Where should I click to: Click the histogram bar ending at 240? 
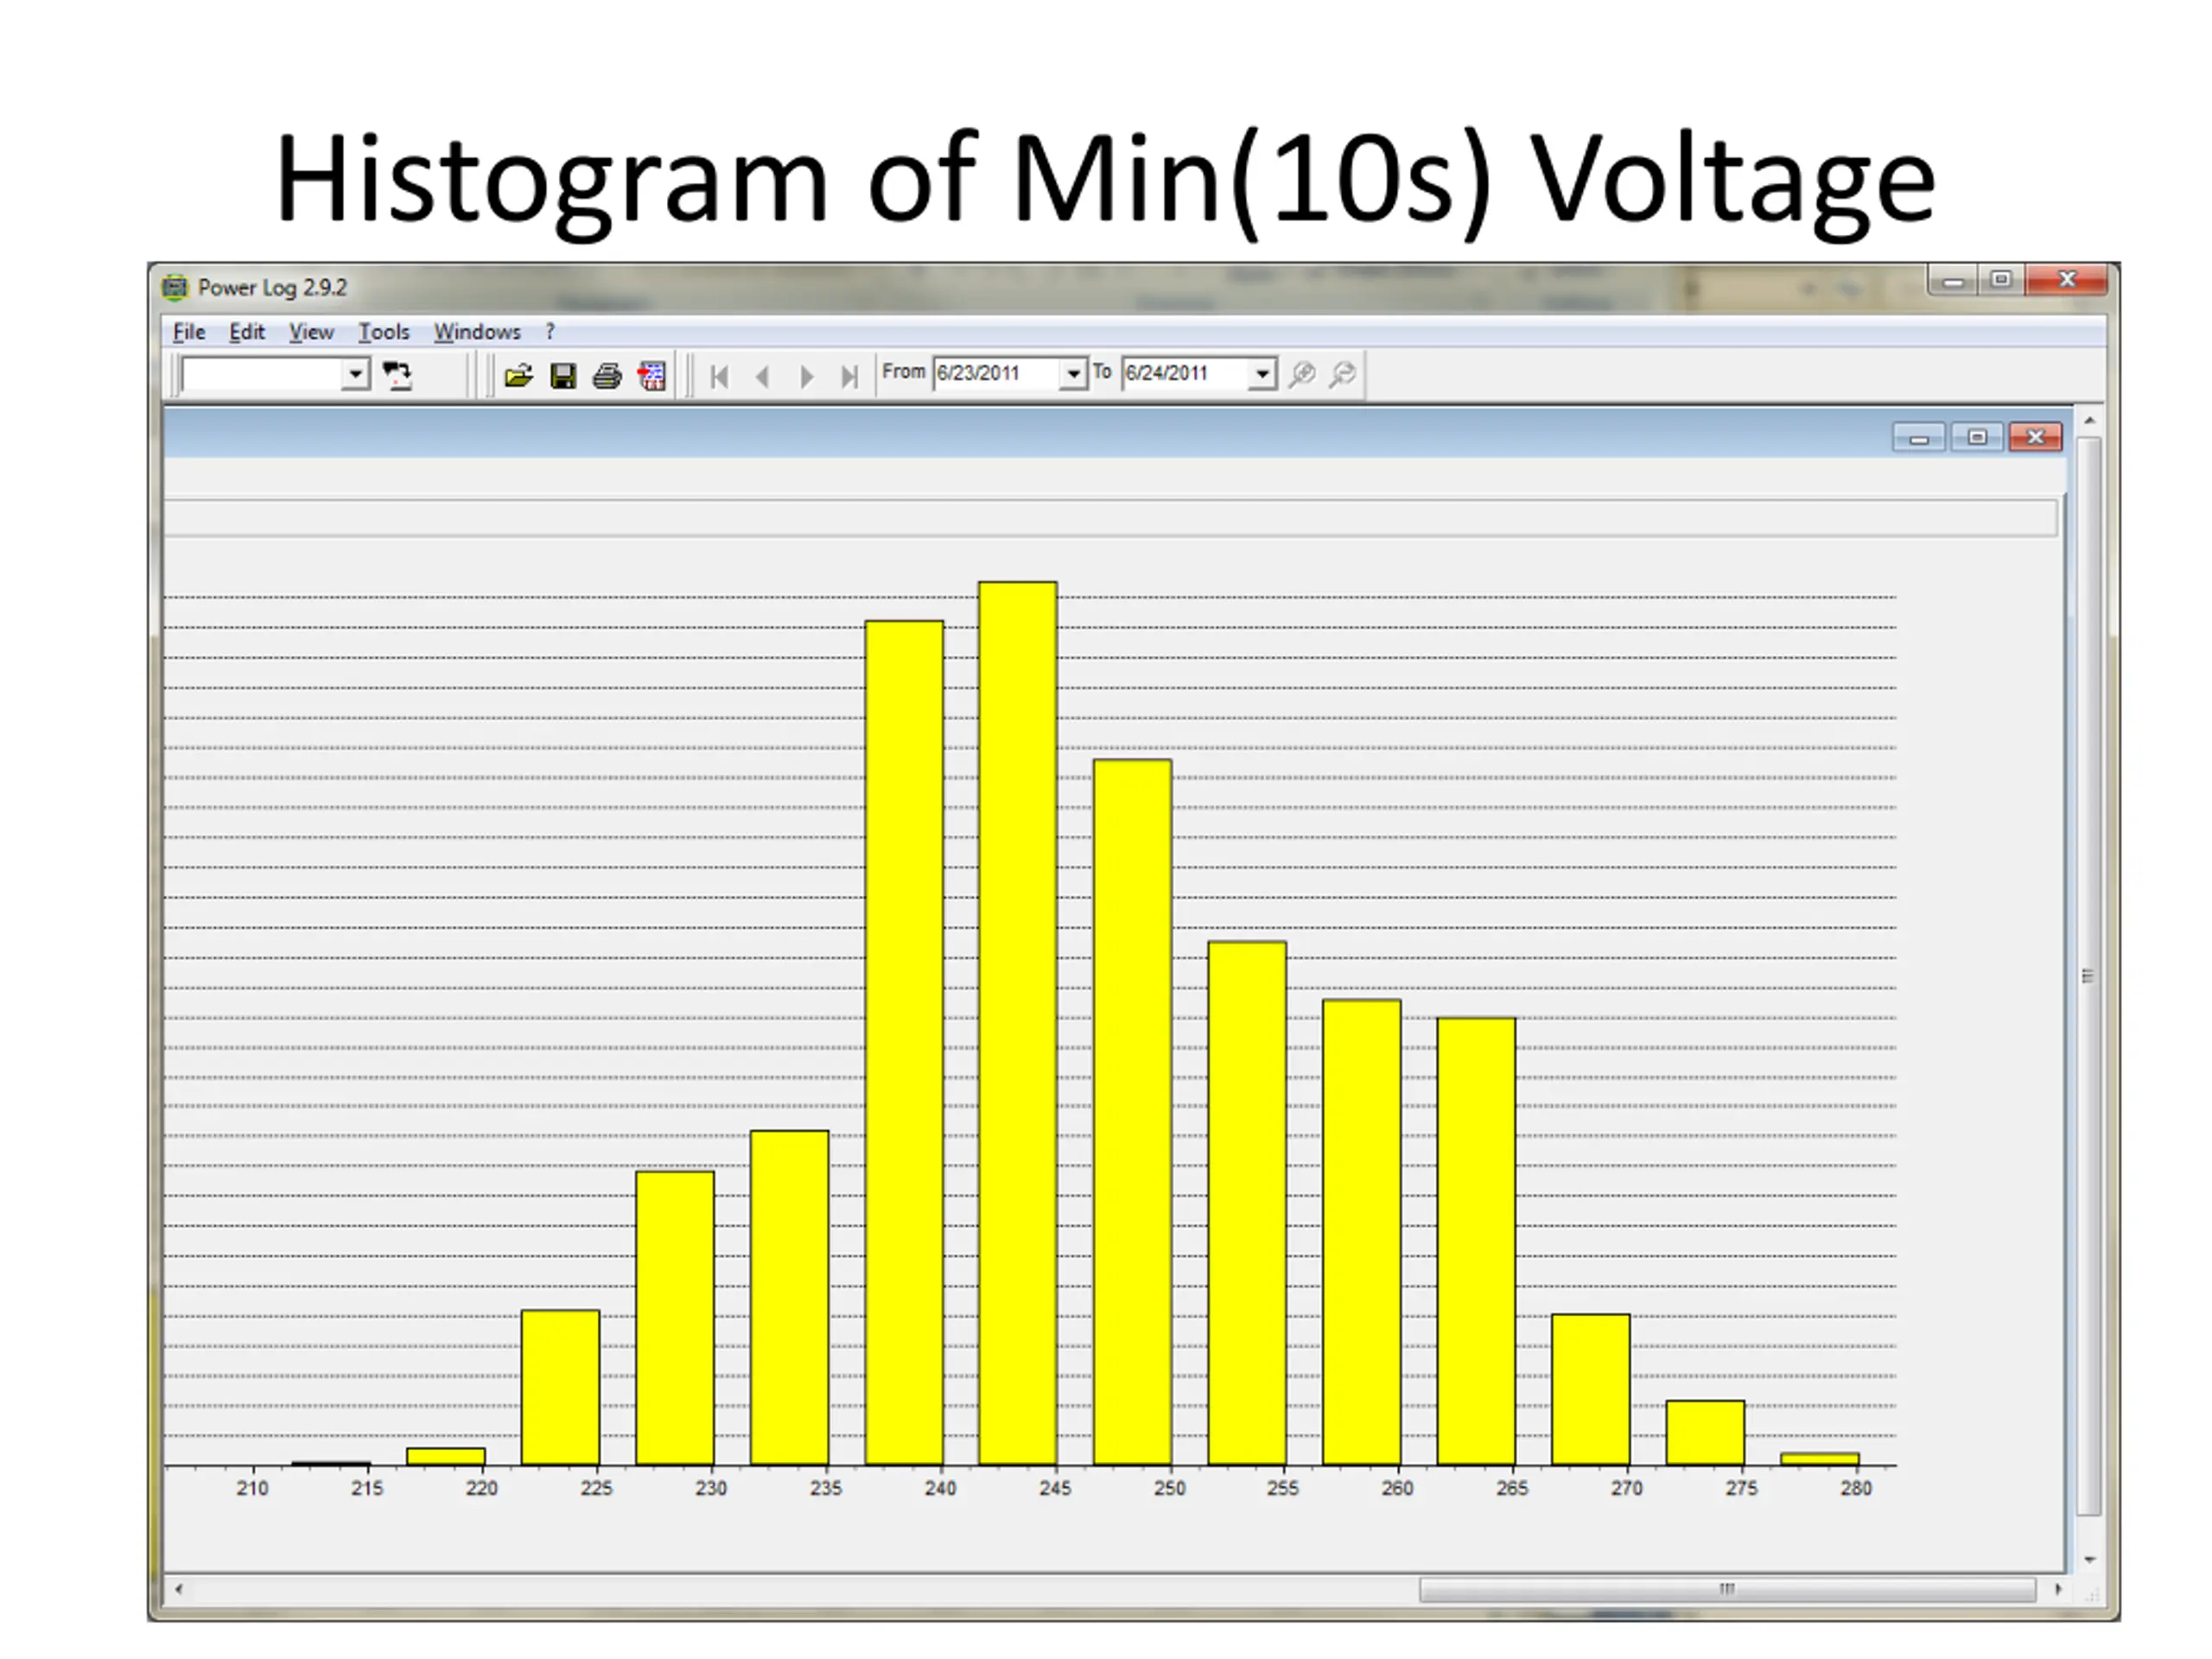(x=904, y=1043)
